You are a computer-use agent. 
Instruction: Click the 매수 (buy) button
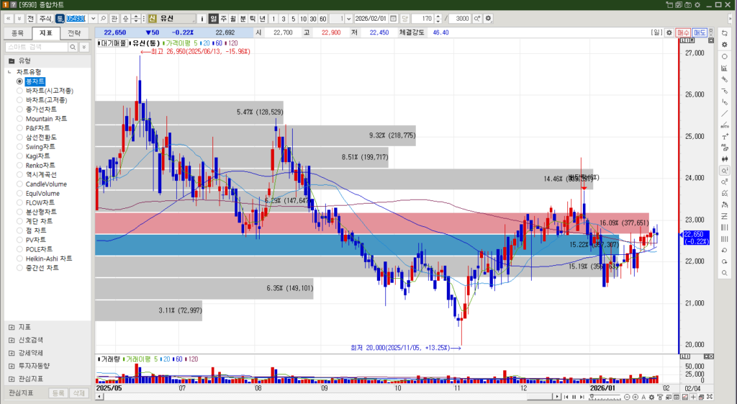pyautogui.click(x=683, y=32)
